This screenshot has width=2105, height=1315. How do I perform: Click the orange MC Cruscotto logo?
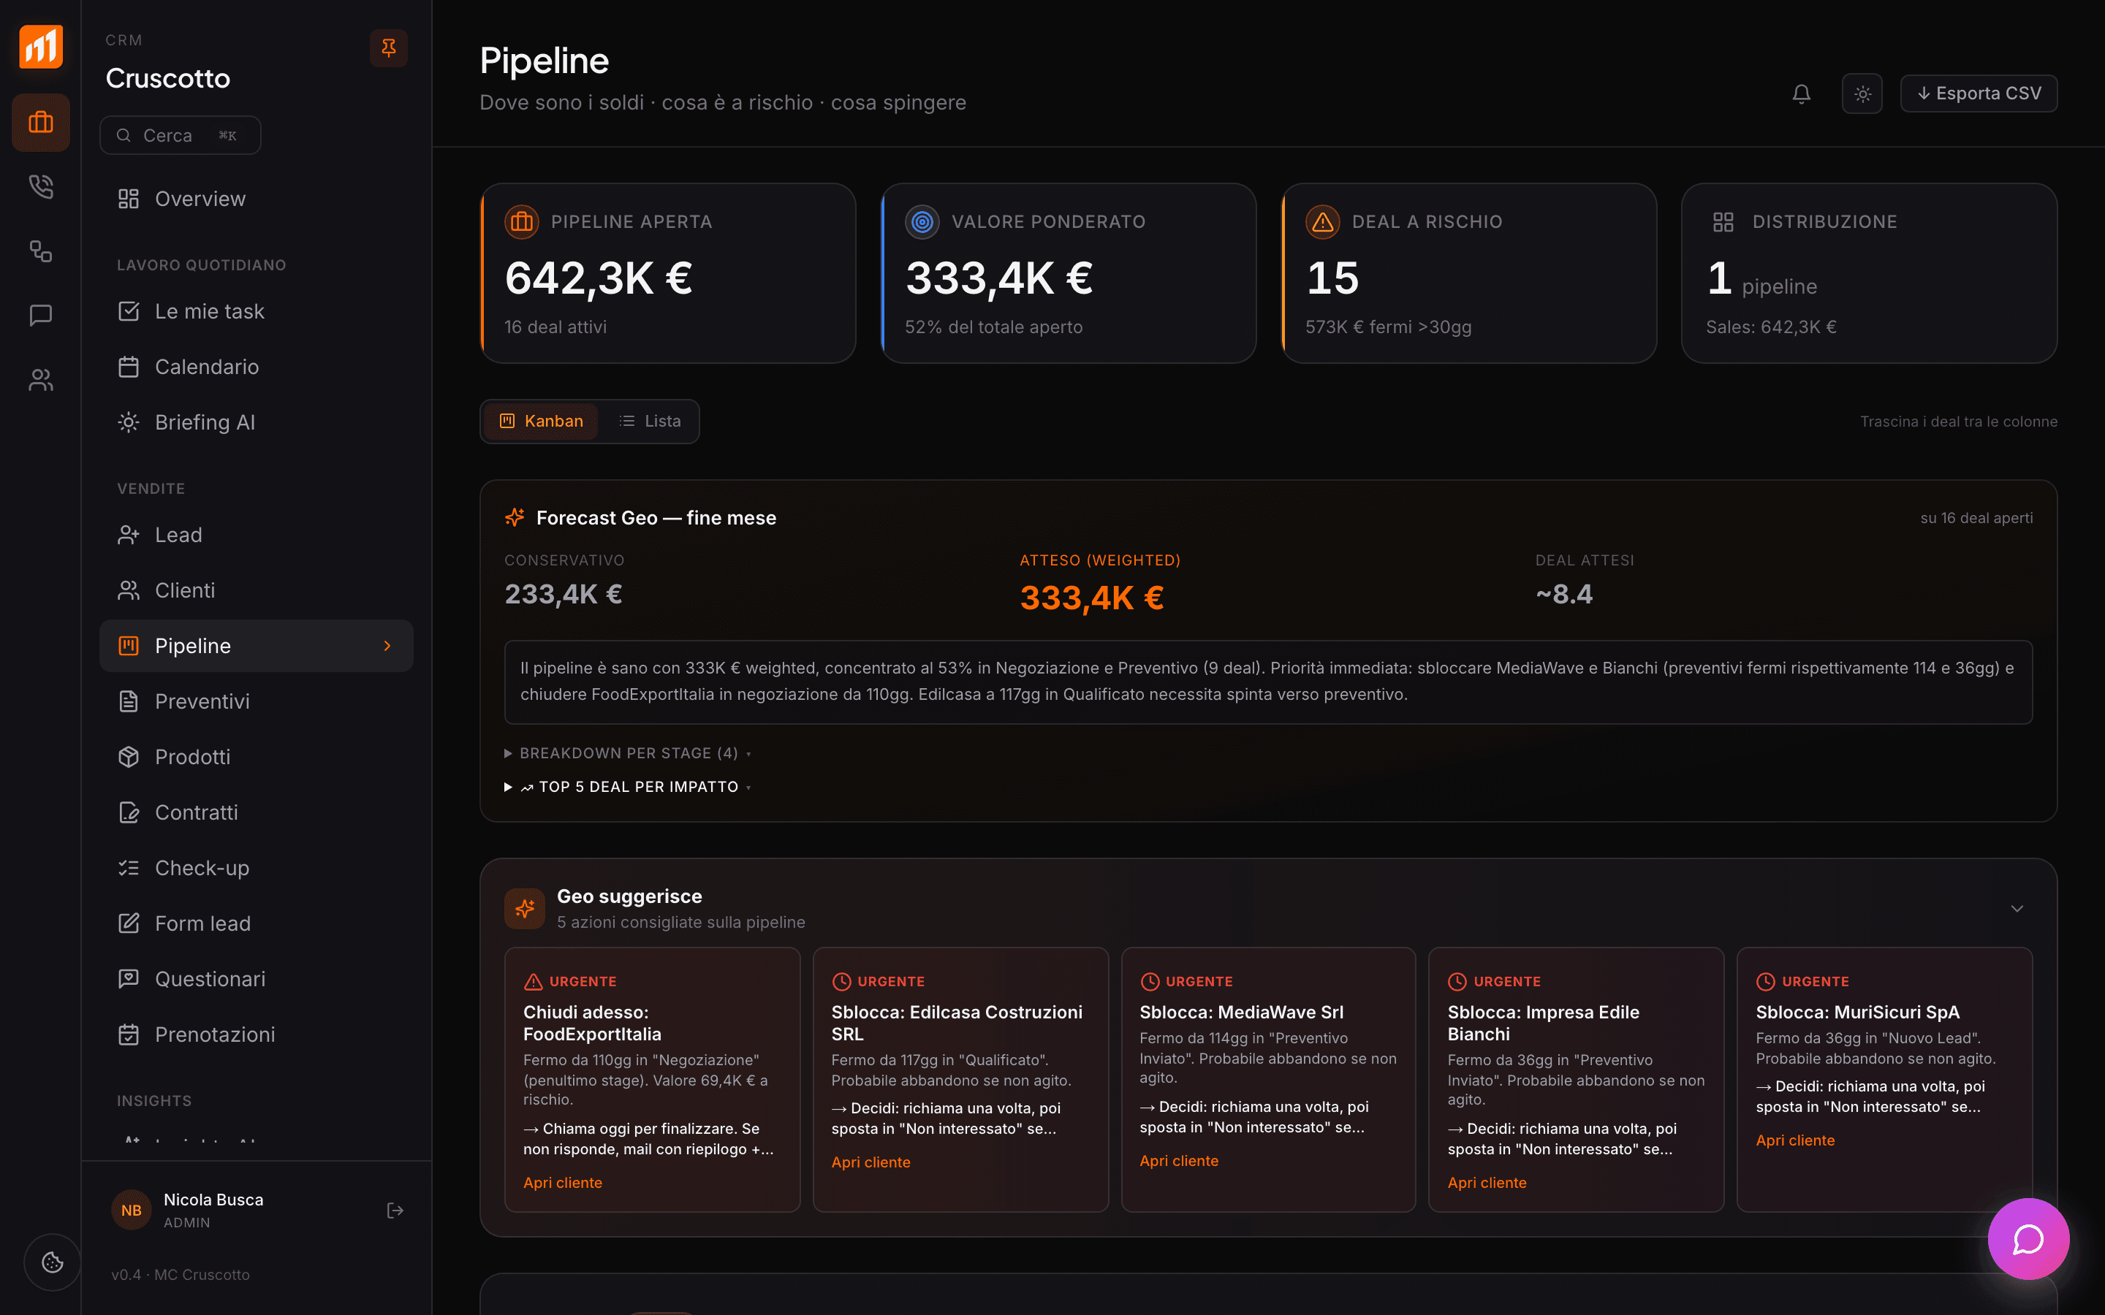(41, 46)
